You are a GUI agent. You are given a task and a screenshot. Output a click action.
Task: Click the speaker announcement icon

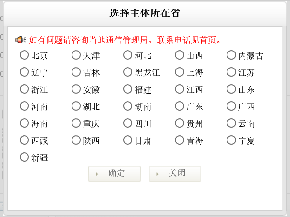click(x=20, y=40)
